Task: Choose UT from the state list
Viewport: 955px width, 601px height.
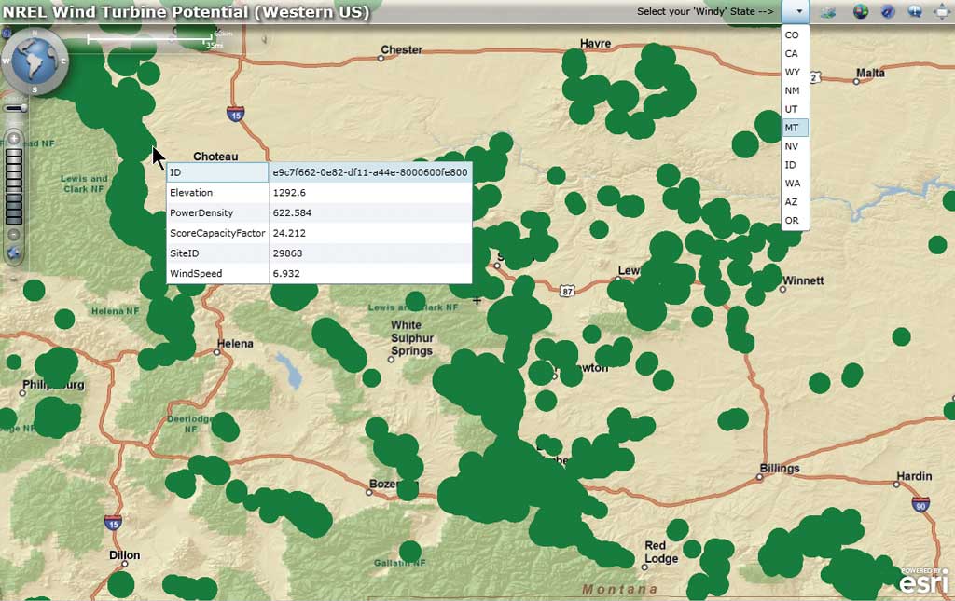Action: [x=795, y=110]
